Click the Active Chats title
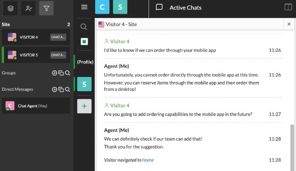Image resolution: width=296 pixels, height=171 pixels. coord(185,8)
